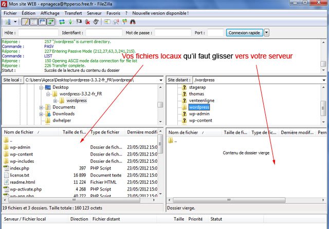Search files with the binoculars icon
Screen dimensions: 329x229
(133, 22)
